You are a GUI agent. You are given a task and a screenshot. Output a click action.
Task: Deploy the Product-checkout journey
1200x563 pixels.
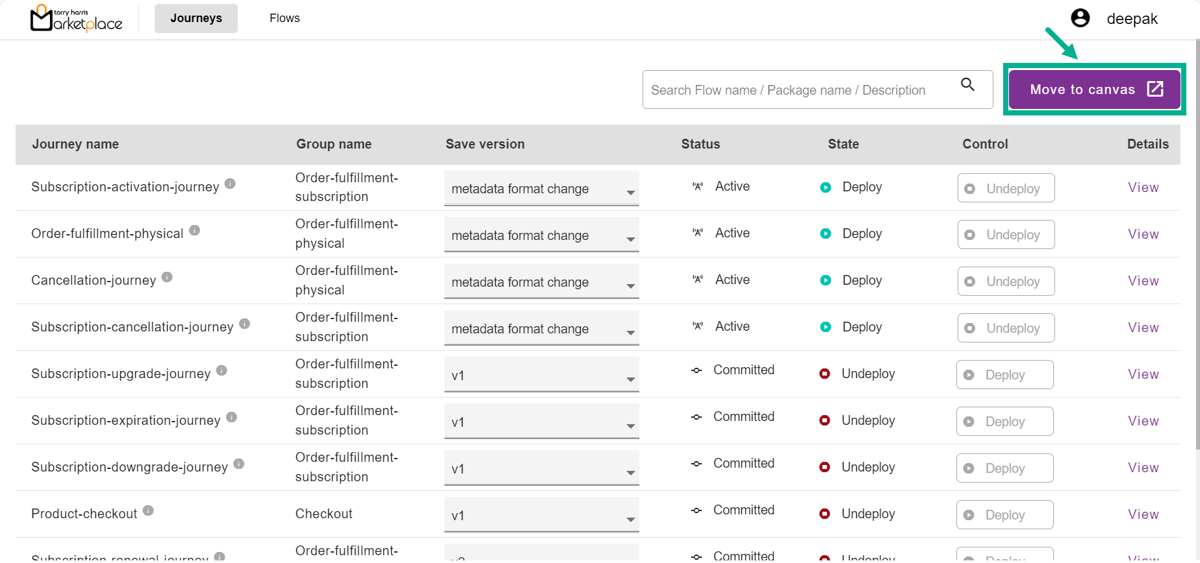click(x=1004, y=515)
